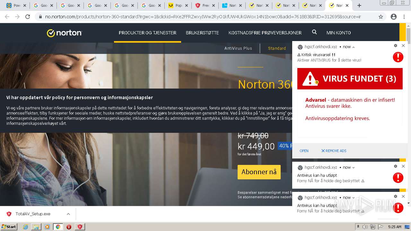
Task: Click the kr 449,00 price text
Action: point(256,147)
